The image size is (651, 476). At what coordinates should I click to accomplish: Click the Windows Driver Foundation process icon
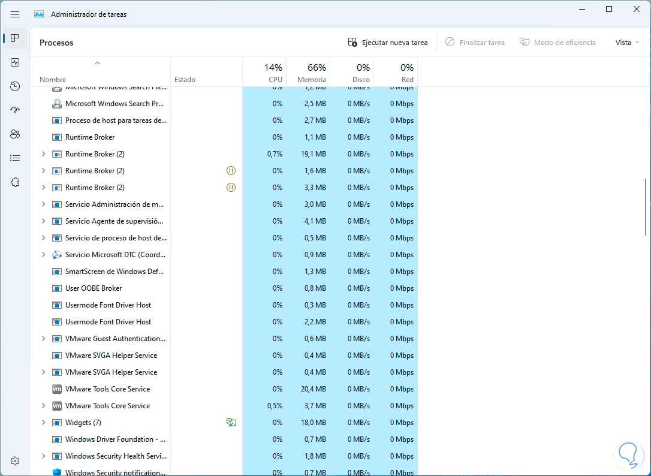pyautogui.click(x=57, y=439)
